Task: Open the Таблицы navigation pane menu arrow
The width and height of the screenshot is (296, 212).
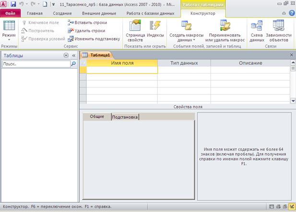Action: click(x=66, y=55)
